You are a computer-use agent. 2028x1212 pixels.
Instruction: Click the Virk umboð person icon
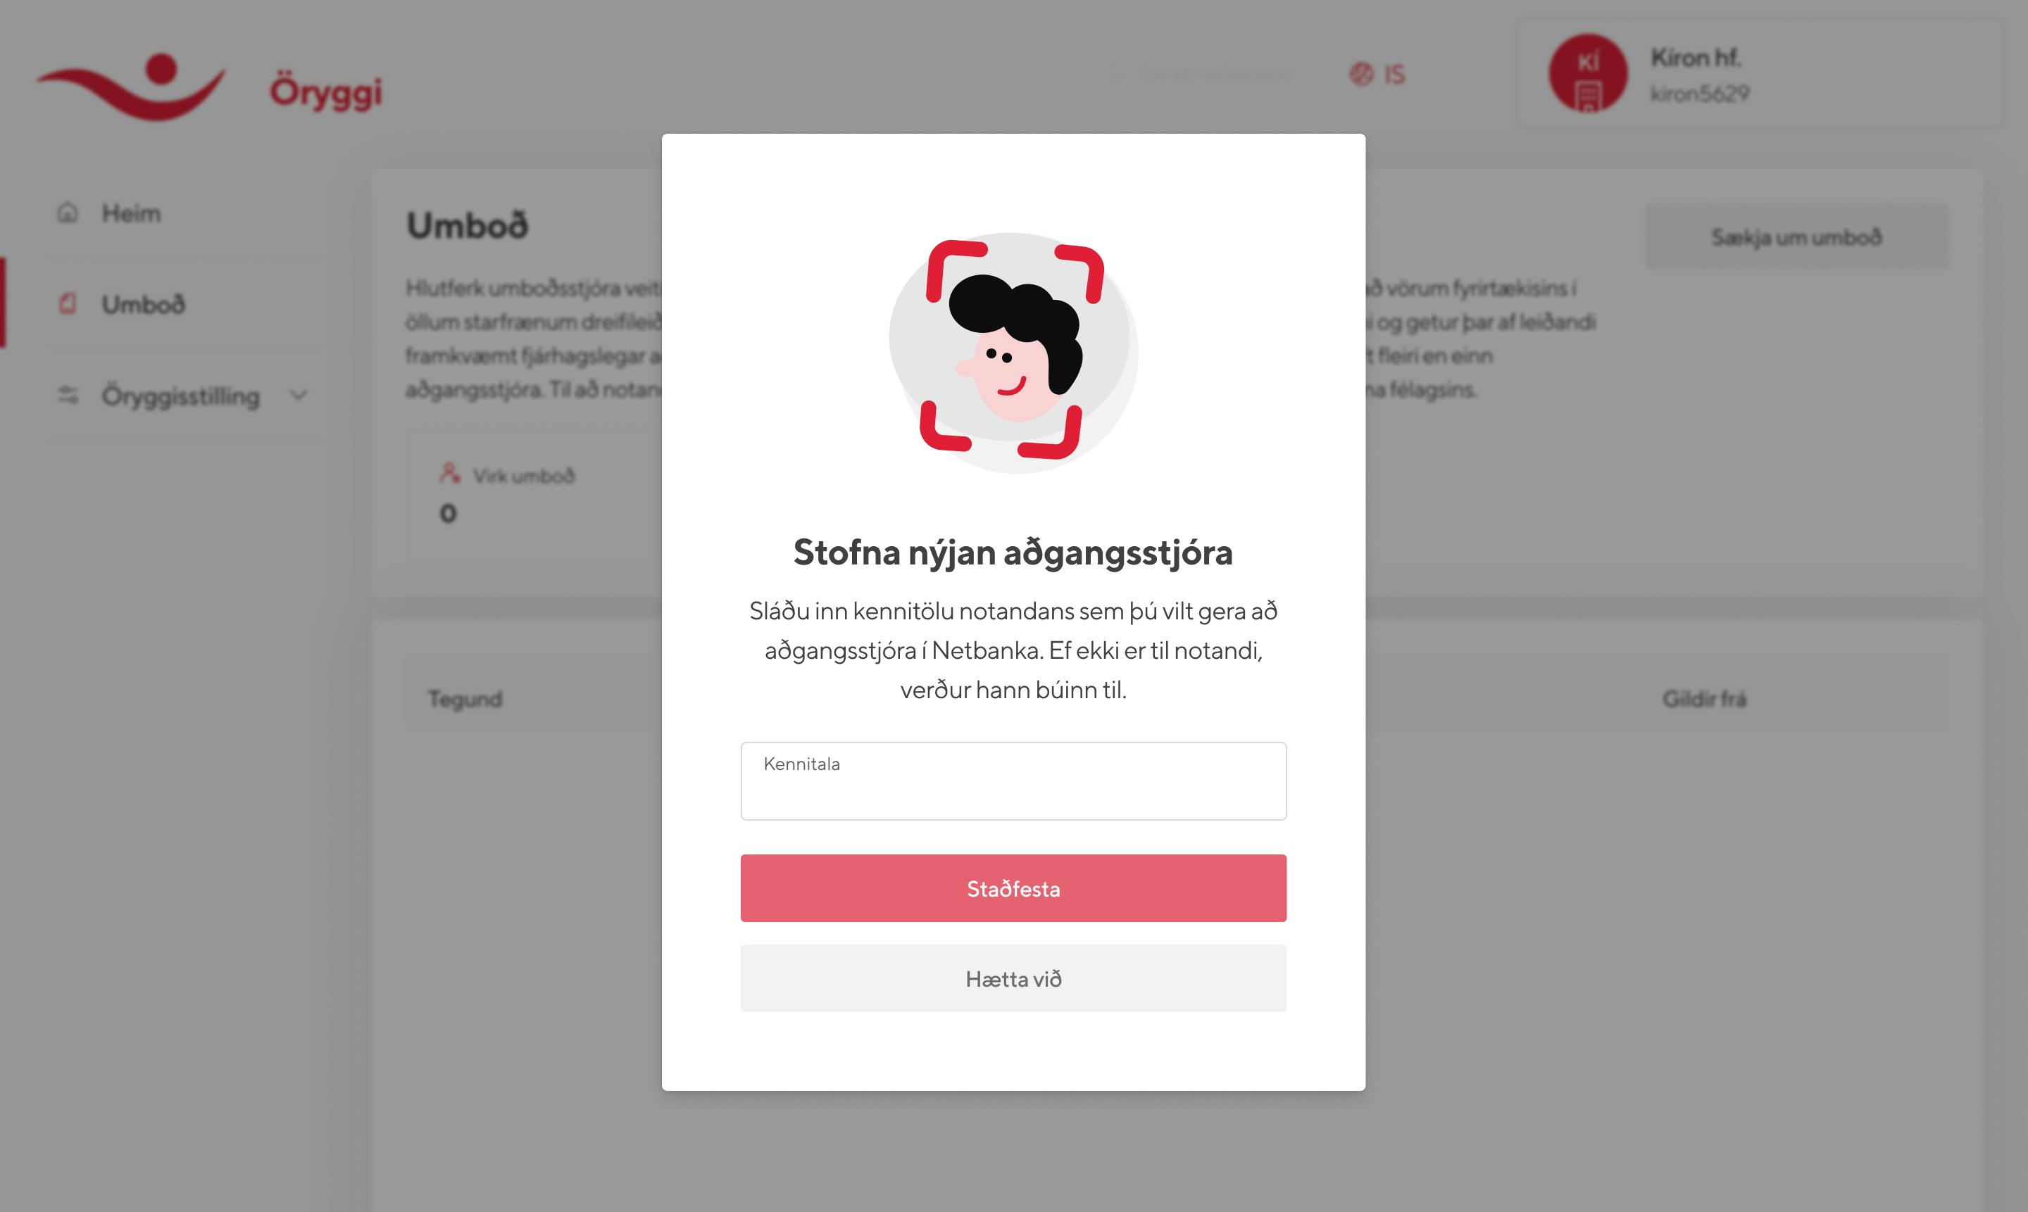449,473
